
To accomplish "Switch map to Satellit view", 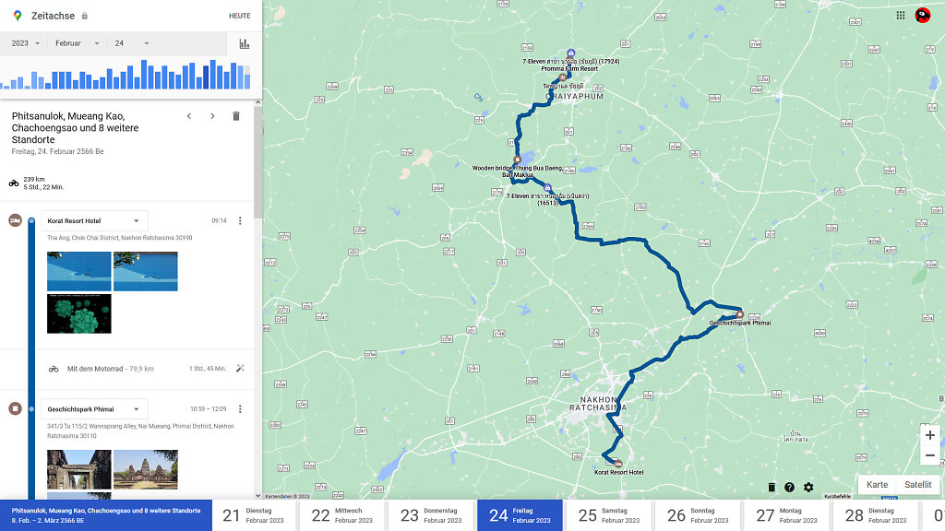I will [917, 485].
